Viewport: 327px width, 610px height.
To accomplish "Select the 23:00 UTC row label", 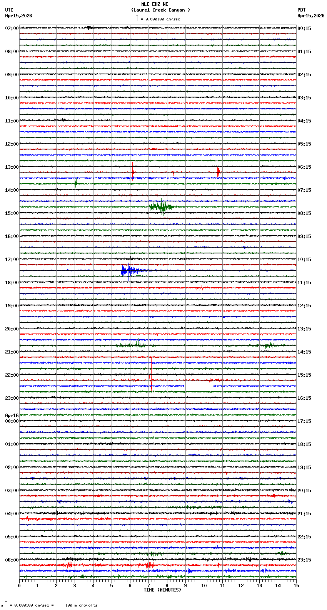I will pyautogui.click(x=12, y=398).
